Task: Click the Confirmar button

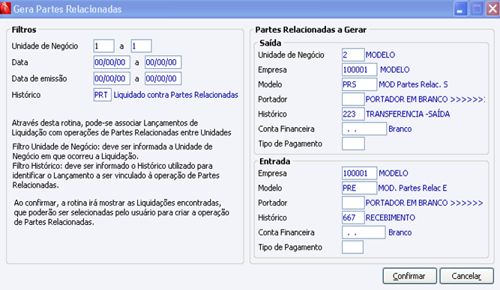Action: click(x=409, y=276)
